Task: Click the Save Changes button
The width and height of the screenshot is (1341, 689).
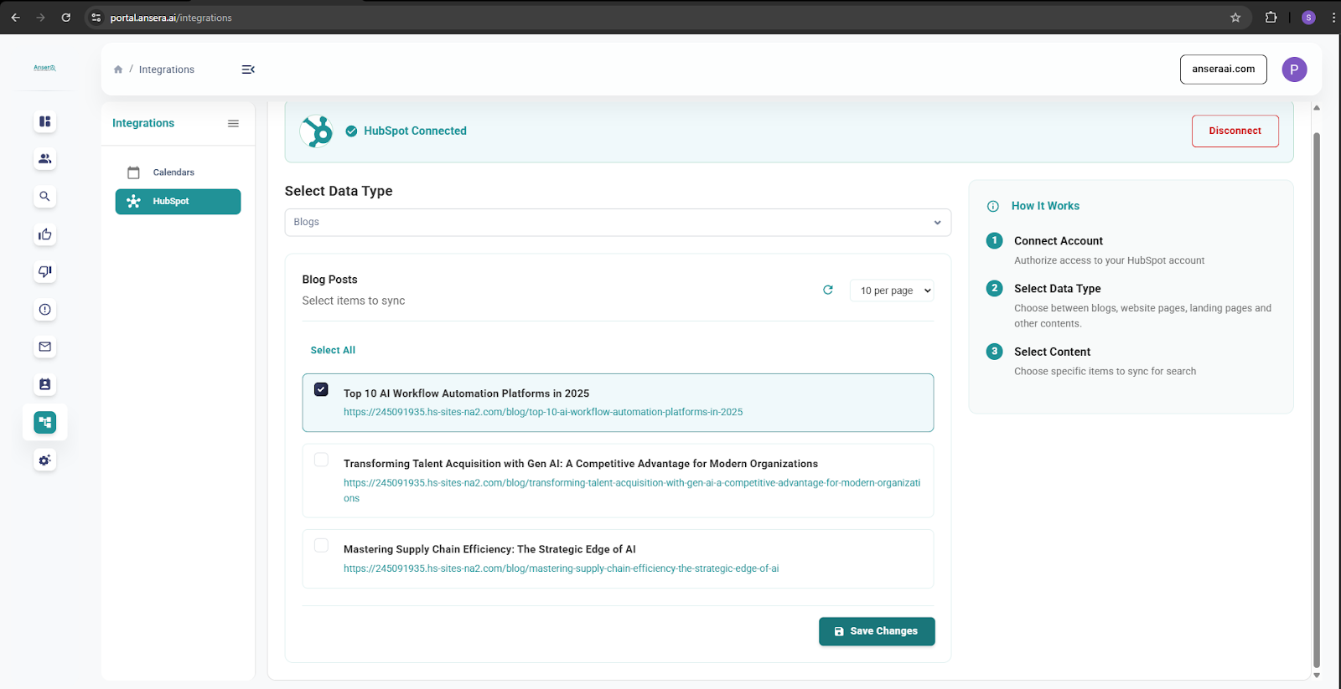Action: tap(876, 631)
